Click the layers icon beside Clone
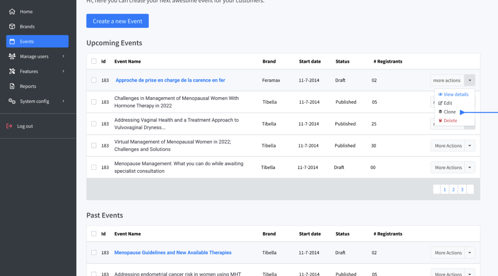 [x=440, y=112]
